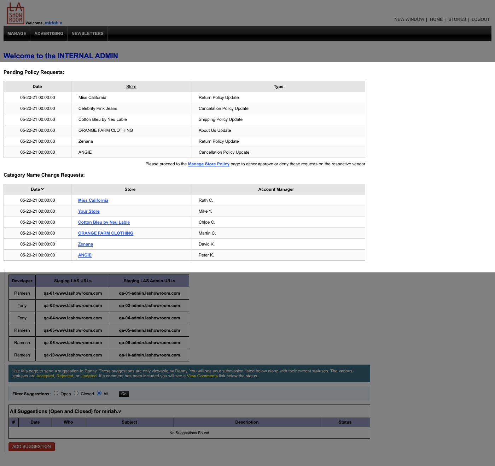The width and height of the screenshot is (495, 466).
Task: Open the Your Store link
Action: click(89, 211)
